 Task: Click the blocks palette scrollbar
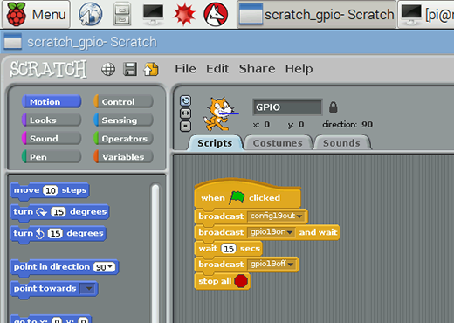155,252
